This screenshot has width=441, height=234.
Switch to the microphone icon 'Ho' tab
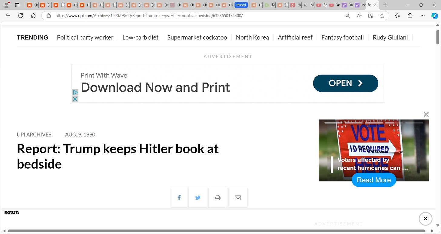[x=295, y=5]
